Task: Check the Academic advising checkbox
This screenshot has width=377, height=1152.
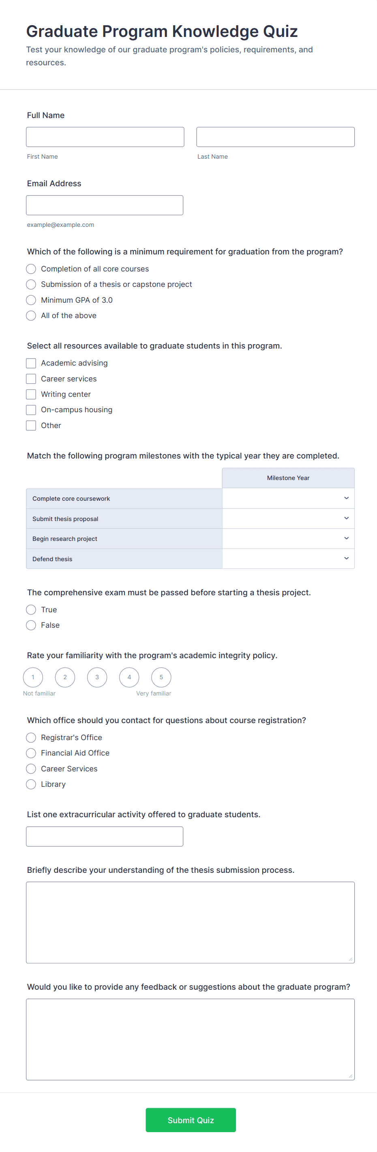Action: pyautogui.click(x=31, y=363)
